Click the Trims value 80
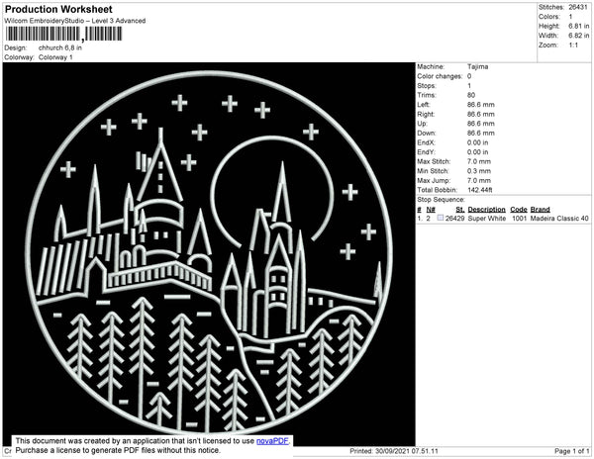Screen dimensions: 594x459 coord(471,95)
